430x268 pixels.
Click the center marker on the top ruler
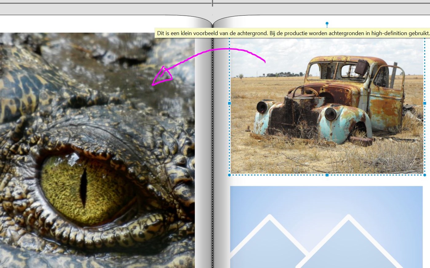click(x=212, y=3)
